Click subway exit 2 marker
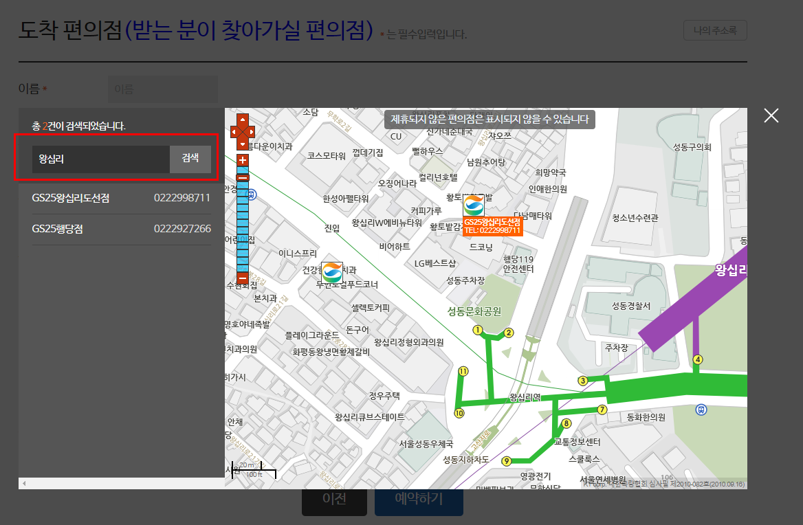803x525 pixels. (x=509, y=333)
